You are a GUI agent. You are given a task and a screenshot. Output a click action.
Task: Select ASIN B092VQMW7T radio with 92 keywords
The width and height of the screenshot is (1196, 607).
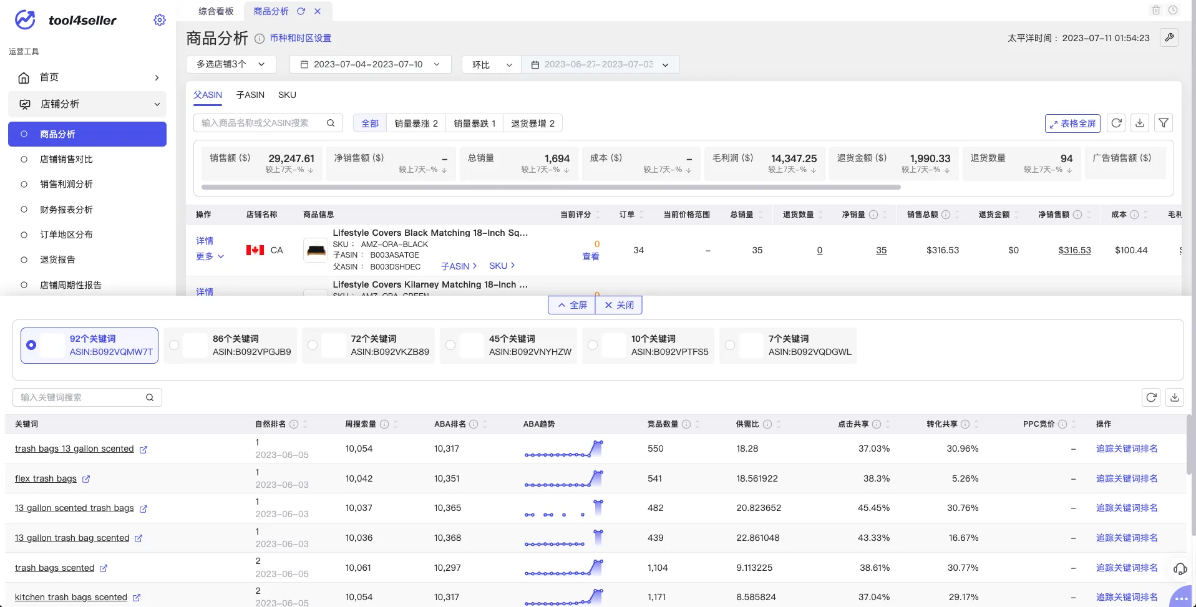31,345
